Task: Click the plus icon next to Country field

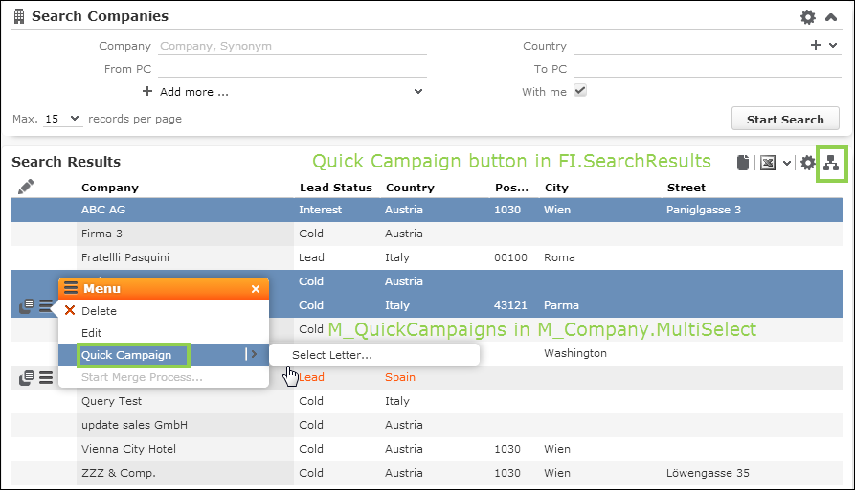Action: (x=816, y=45)
